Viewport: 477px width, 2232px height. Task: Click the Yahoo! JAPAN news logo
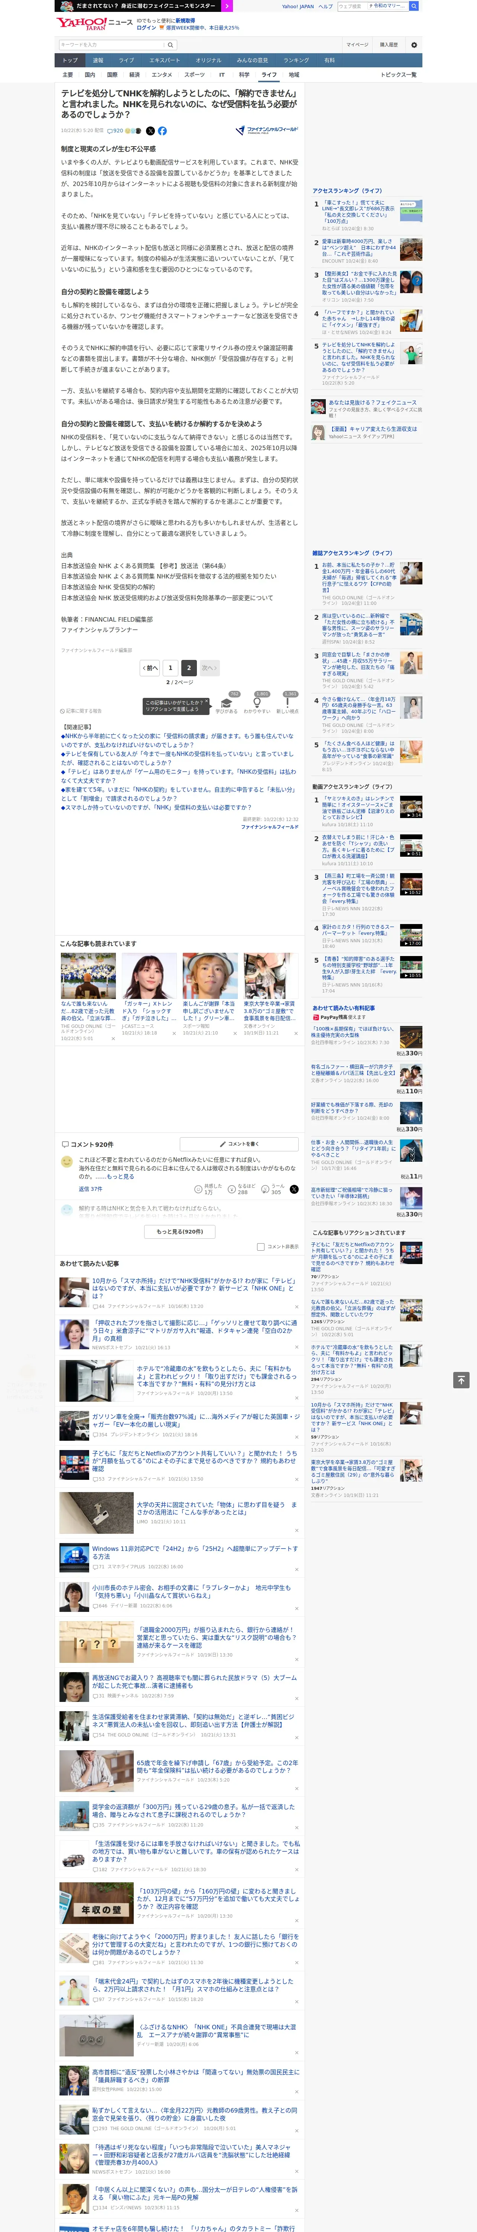click(95, 24)
